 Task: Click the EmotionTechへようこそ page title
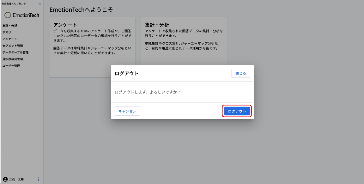click(81, 10)
